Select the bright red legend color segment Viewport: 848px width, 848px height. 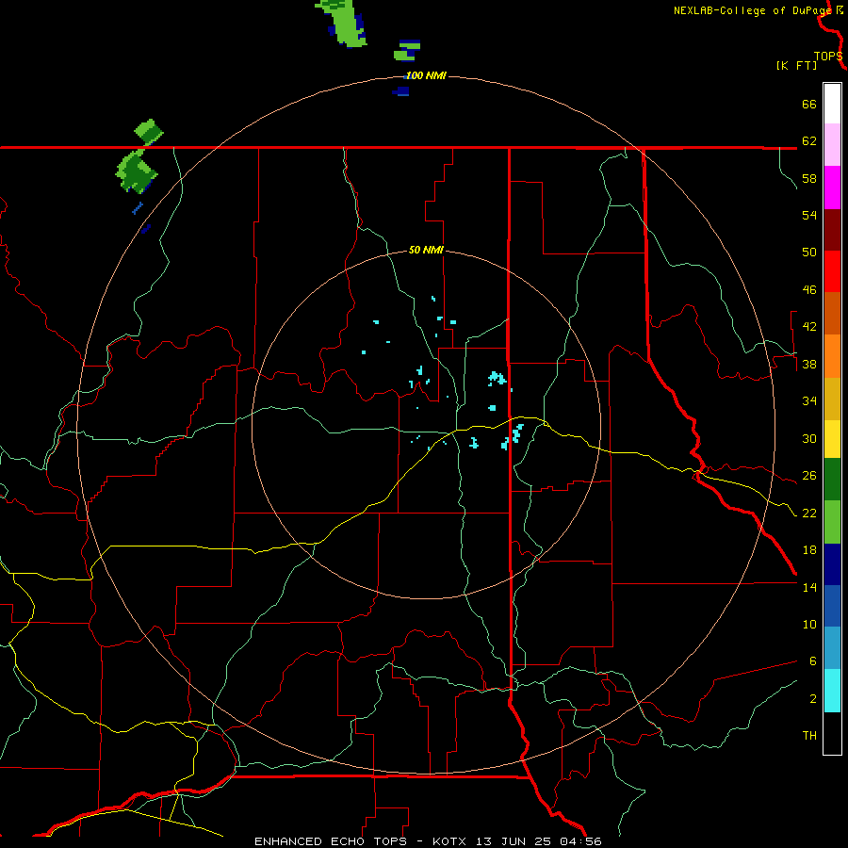[x=832, y=271]
